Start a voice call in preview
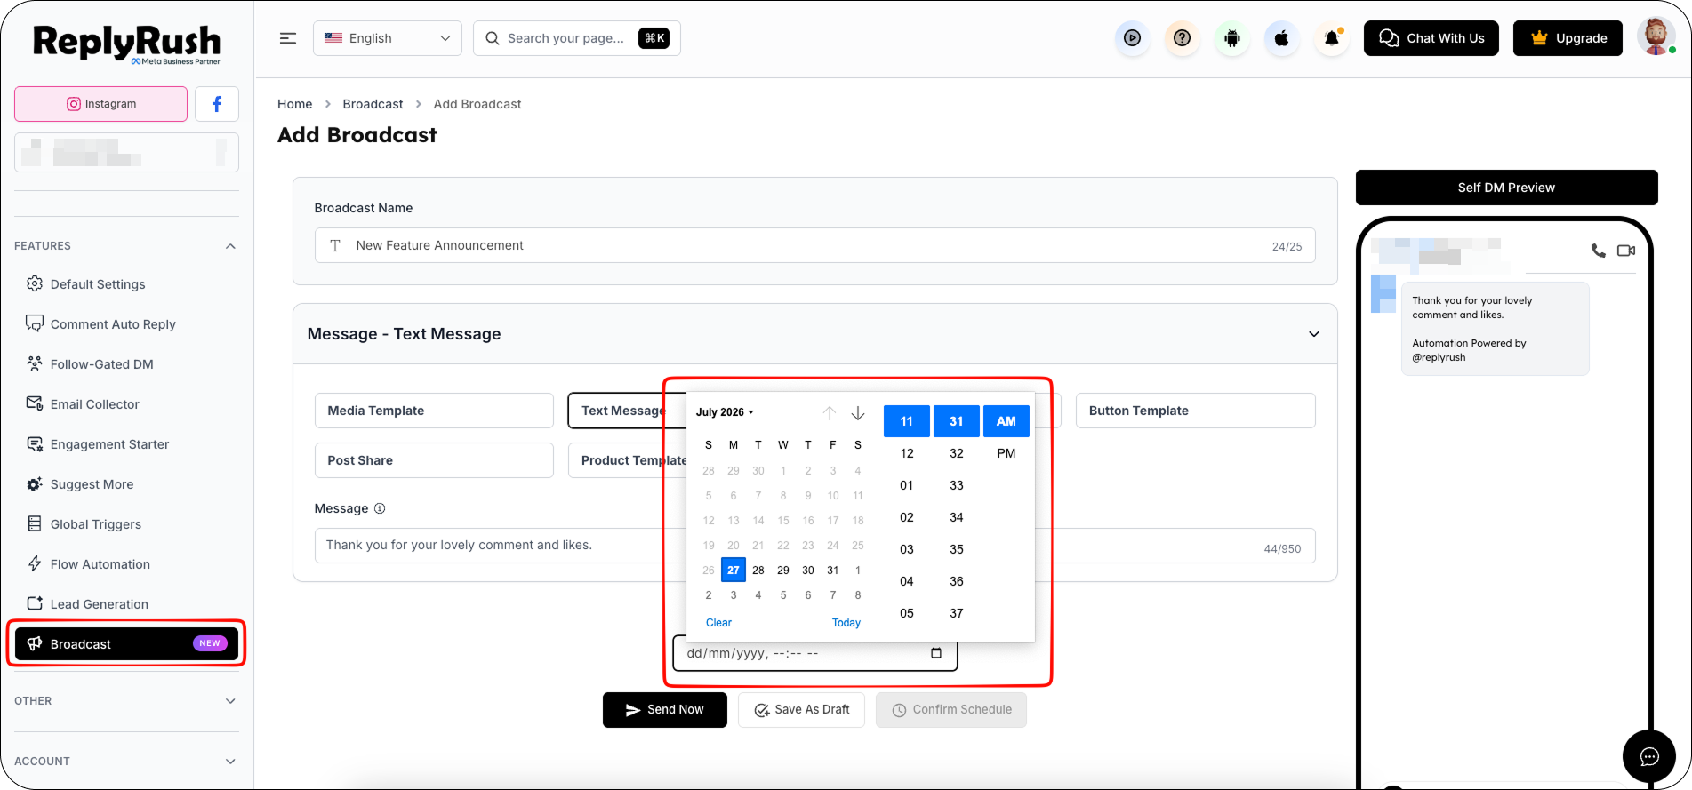This screenshot has height=790, width=1692. pos(1598,251)
